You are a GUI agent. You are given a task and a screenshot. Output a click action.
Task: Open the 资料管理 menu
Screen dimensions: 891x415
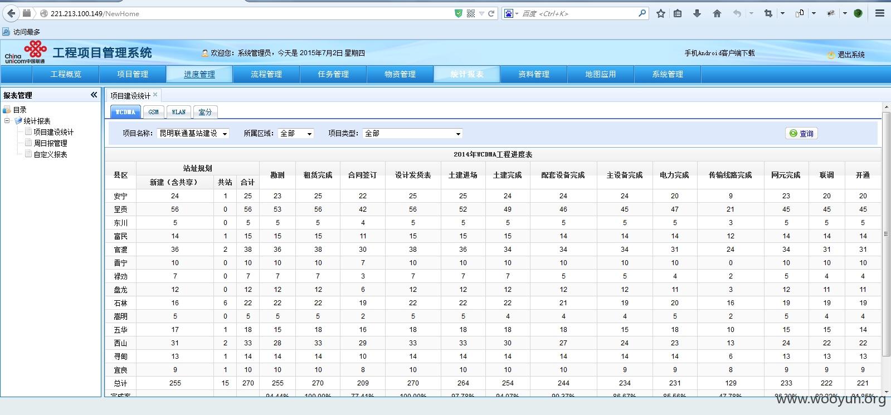[534, 74]
